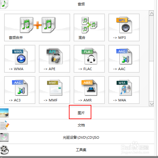Click the landscape photo 图片 icon
Image resolution: width=158 pixels, height=158 pixels.
[4, 113]
